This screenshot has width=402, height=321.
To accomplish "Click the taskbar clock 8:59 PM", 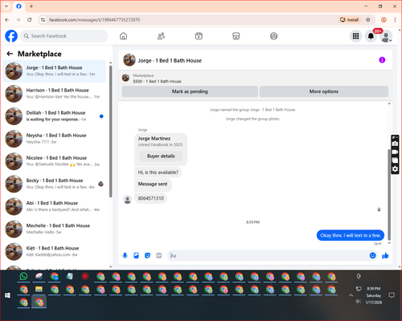I will [x=374, y=289].
